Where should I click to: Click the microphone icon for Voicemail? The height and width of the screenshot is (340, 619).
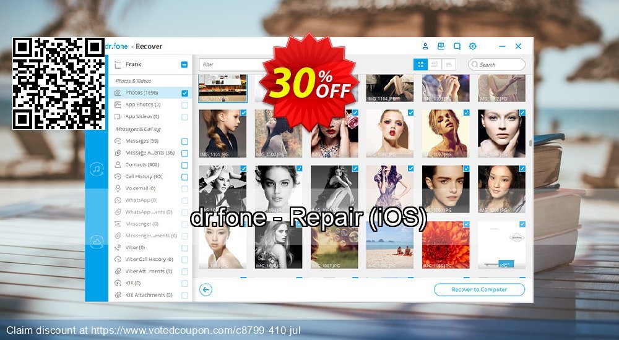[x=118, y=188]
